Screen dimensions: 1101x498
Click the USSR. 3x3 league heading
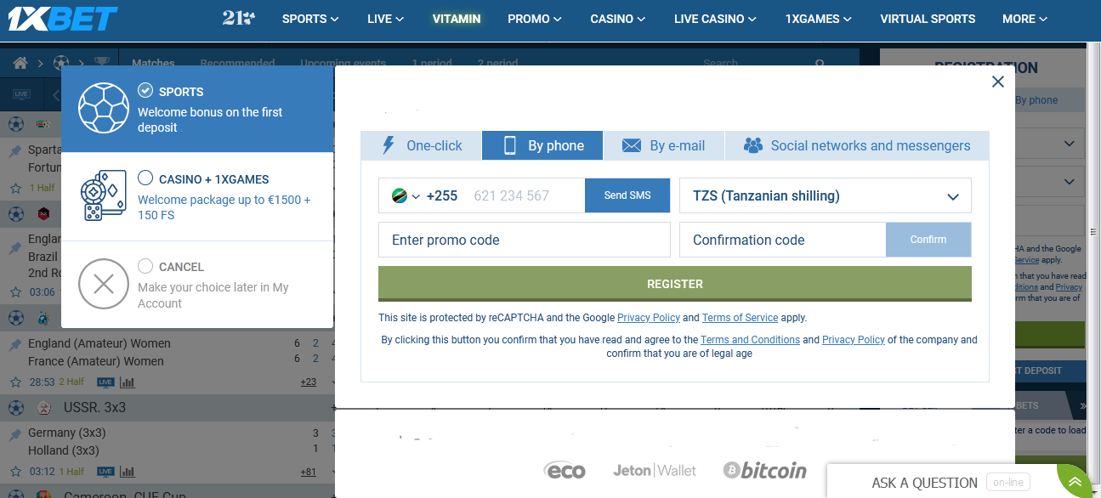coord(94,408)
